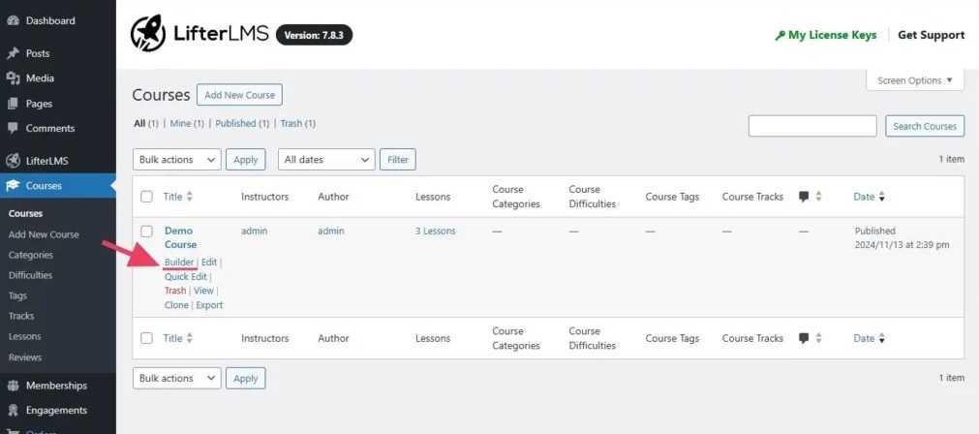This screenshot has width=979, height=434.
Task: Click admin in the Author column
Action: 331,232
